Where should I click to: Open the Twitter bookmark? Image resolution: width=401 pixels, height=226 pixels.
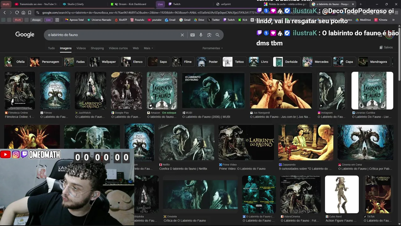point(213,20)
